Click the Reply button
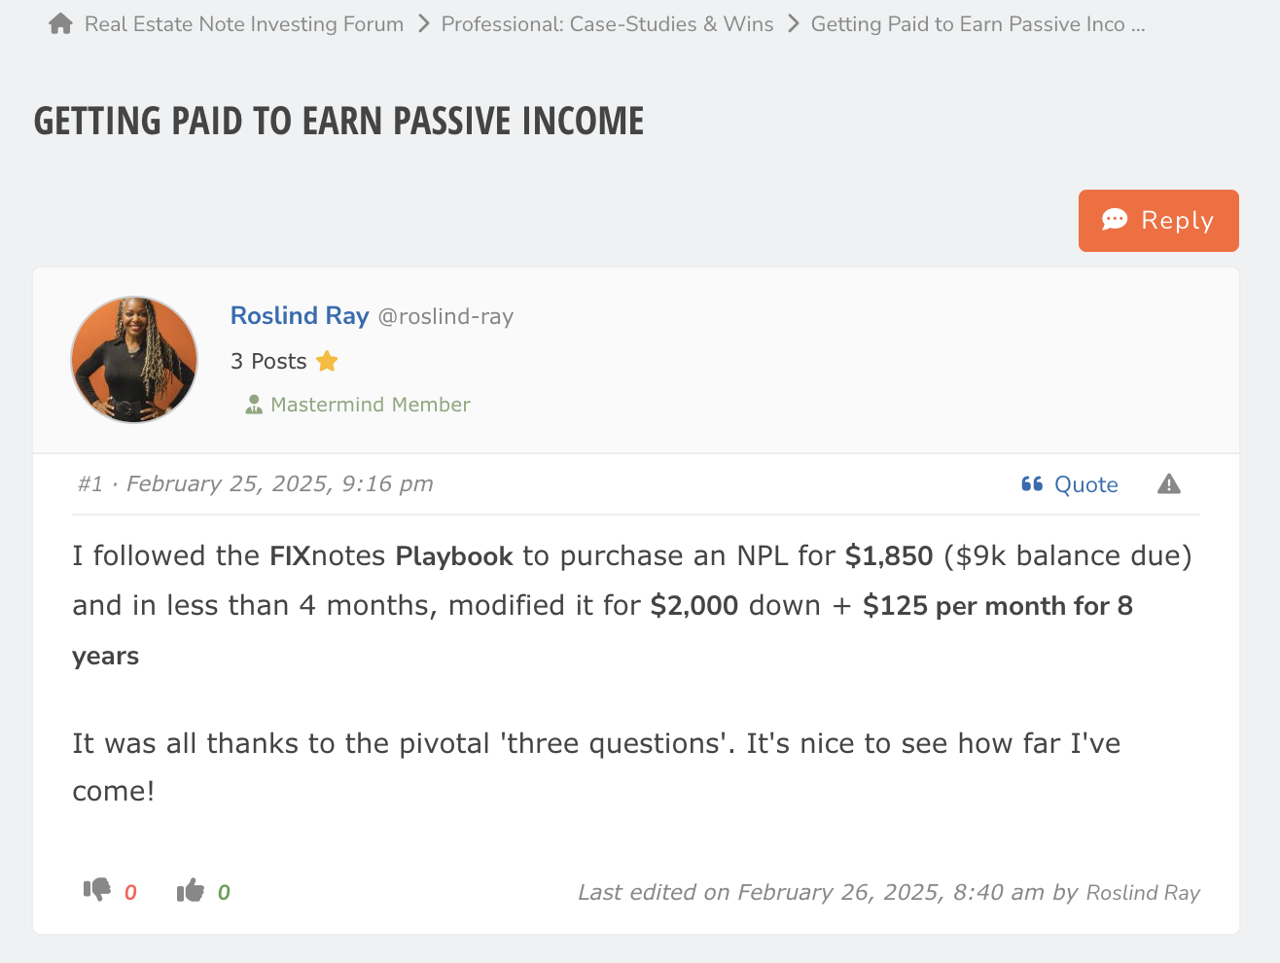This screenshot has height=963, width=1280. tap(1158, 220)
